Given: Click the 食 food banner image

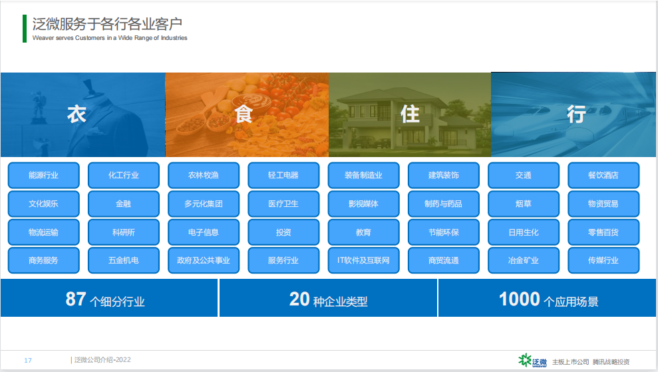Looking at the screenshot, I should (x=246, y=114).
